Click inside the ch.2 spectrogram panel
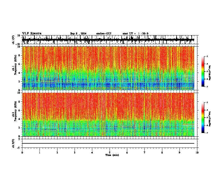Screen dimensions: 222x171 click(108, 115)
